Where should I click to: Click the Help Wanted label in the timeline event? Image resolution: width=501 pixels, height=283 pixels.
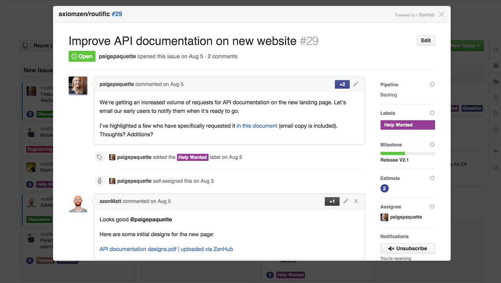193,157
